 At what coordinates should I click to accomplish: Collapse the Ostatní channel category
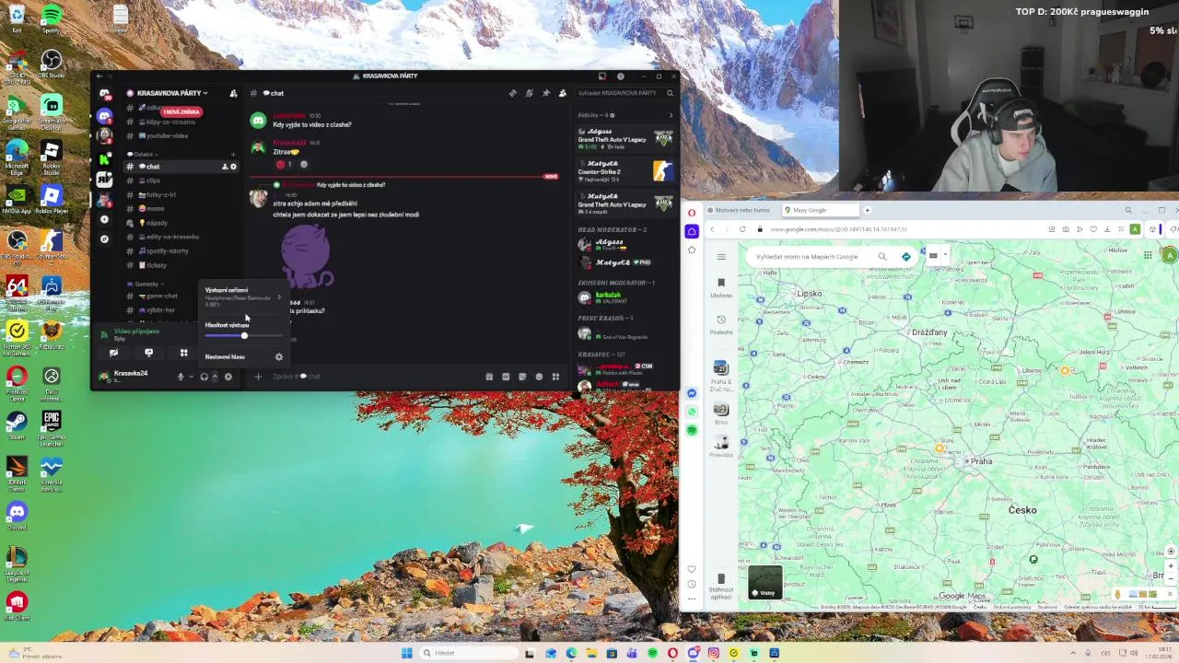pyautogui.click(x=143, y=154)
